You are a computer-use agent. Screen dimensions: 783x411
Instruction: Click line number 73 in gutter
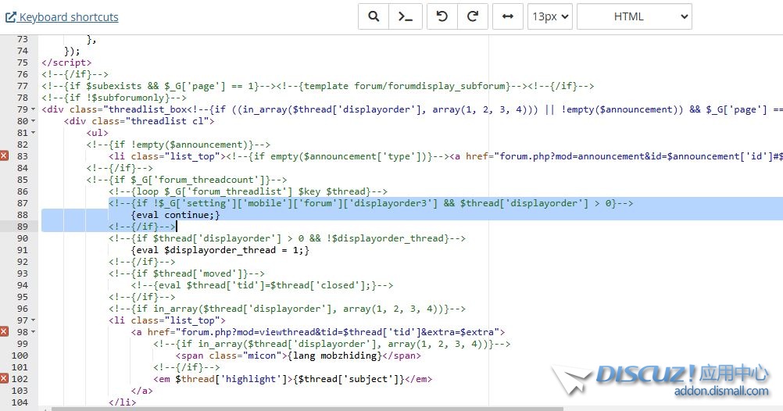[23, 39]
